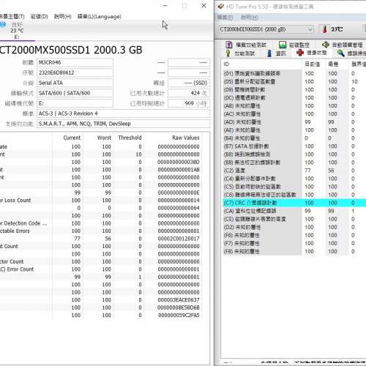Open the Disk Monitor tab with chart icon
Image resolution: width=366 pixels, height=366 pixels.
pos(294,45)
